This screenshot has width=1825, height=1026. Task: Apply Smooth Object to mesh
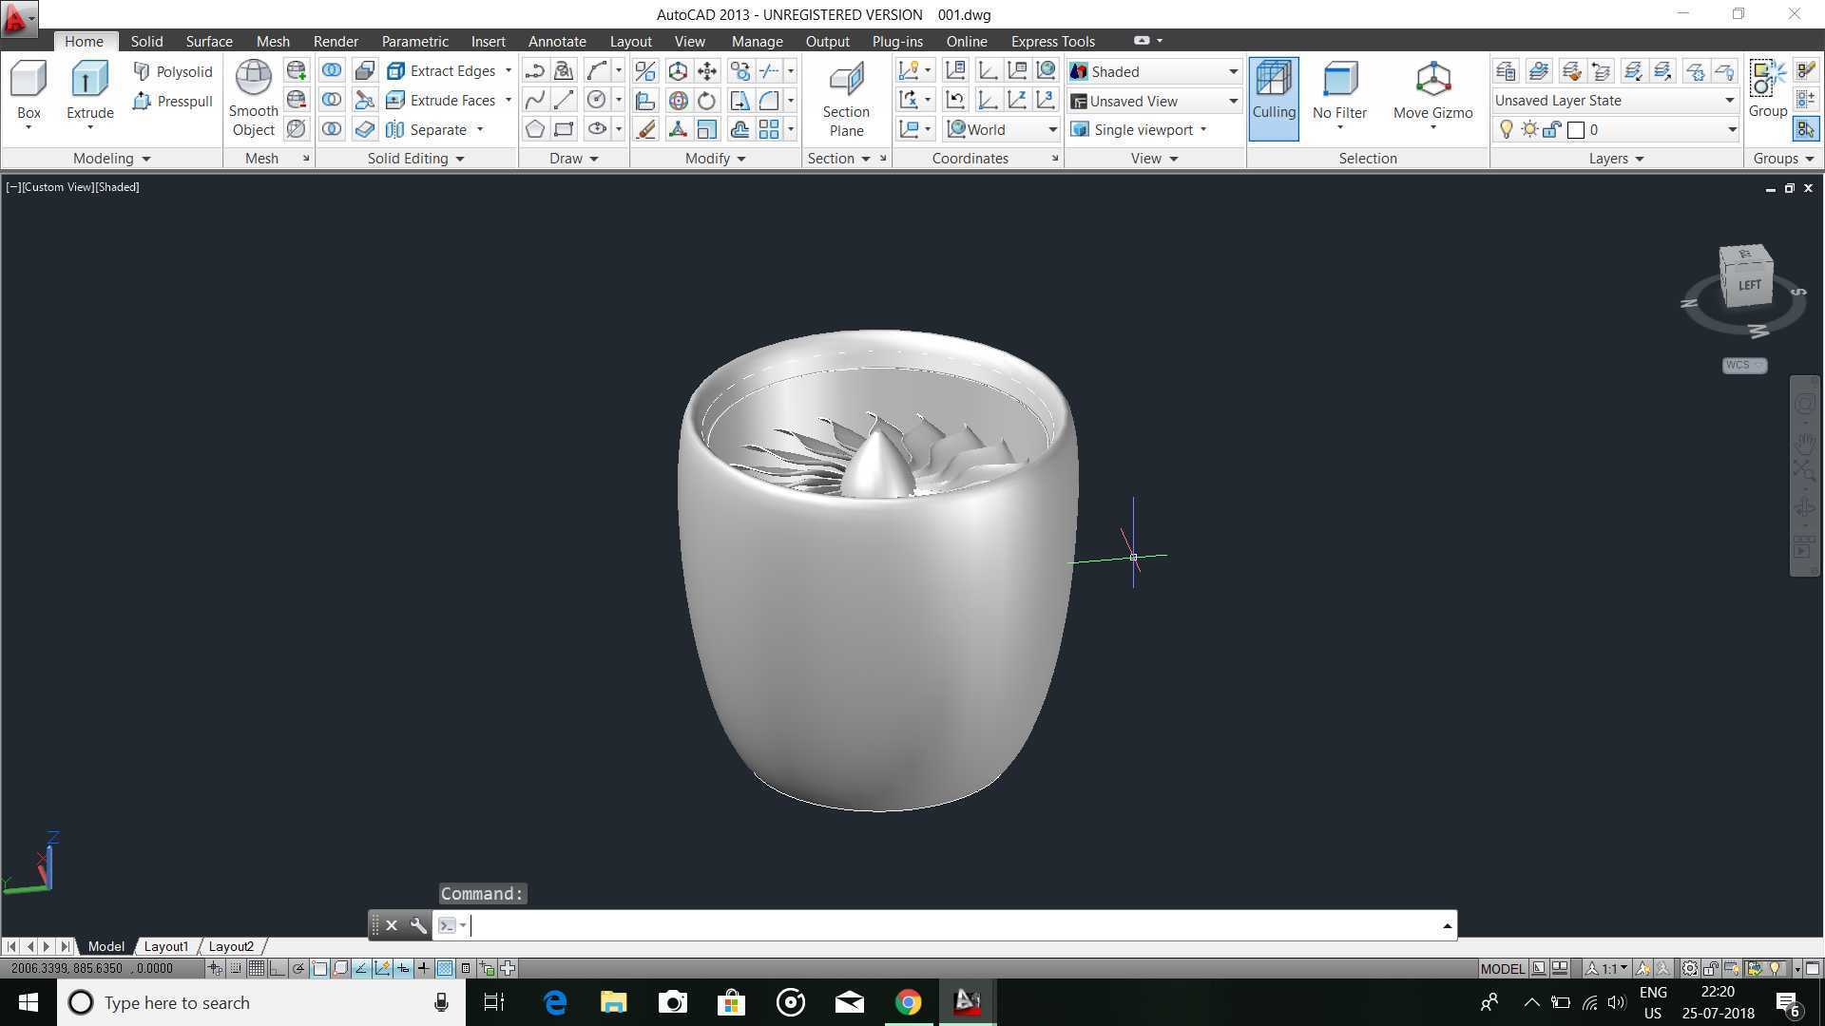click(253, 98)
